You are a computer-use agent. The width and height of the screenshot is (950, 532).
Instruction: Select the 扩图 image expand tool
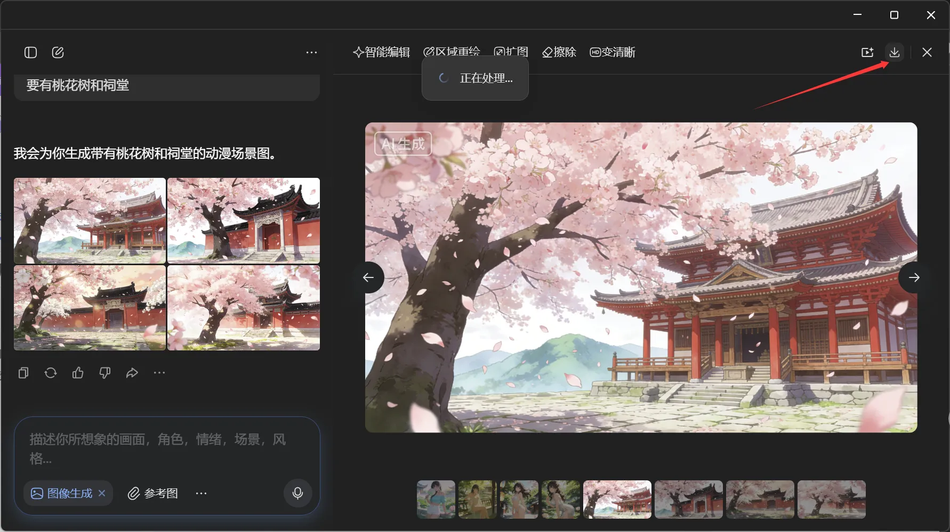tap(511, 52)
